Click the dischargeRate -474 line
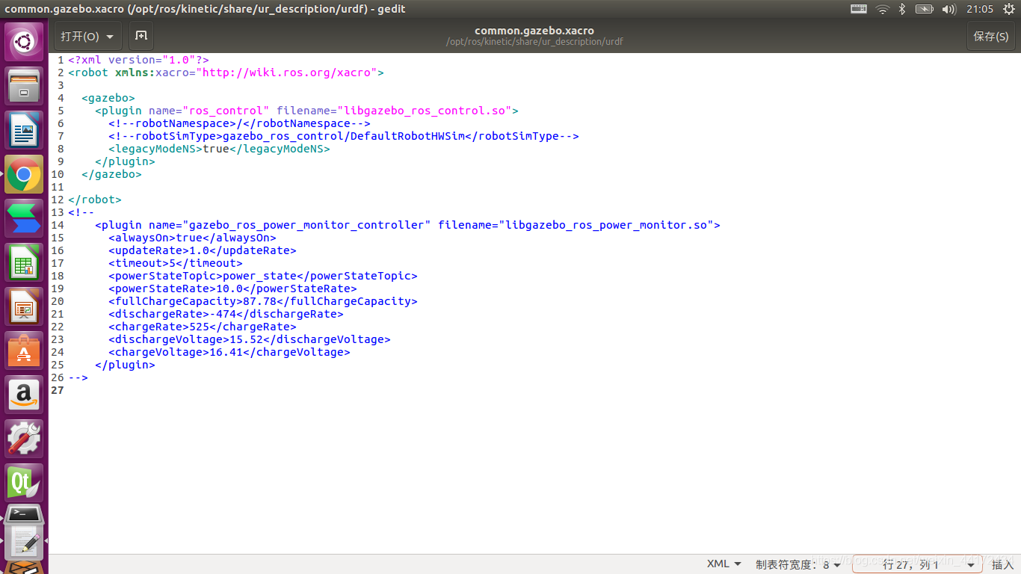Image resolution: width=1021 pixels, height=574 pixels. pos(226,314)
